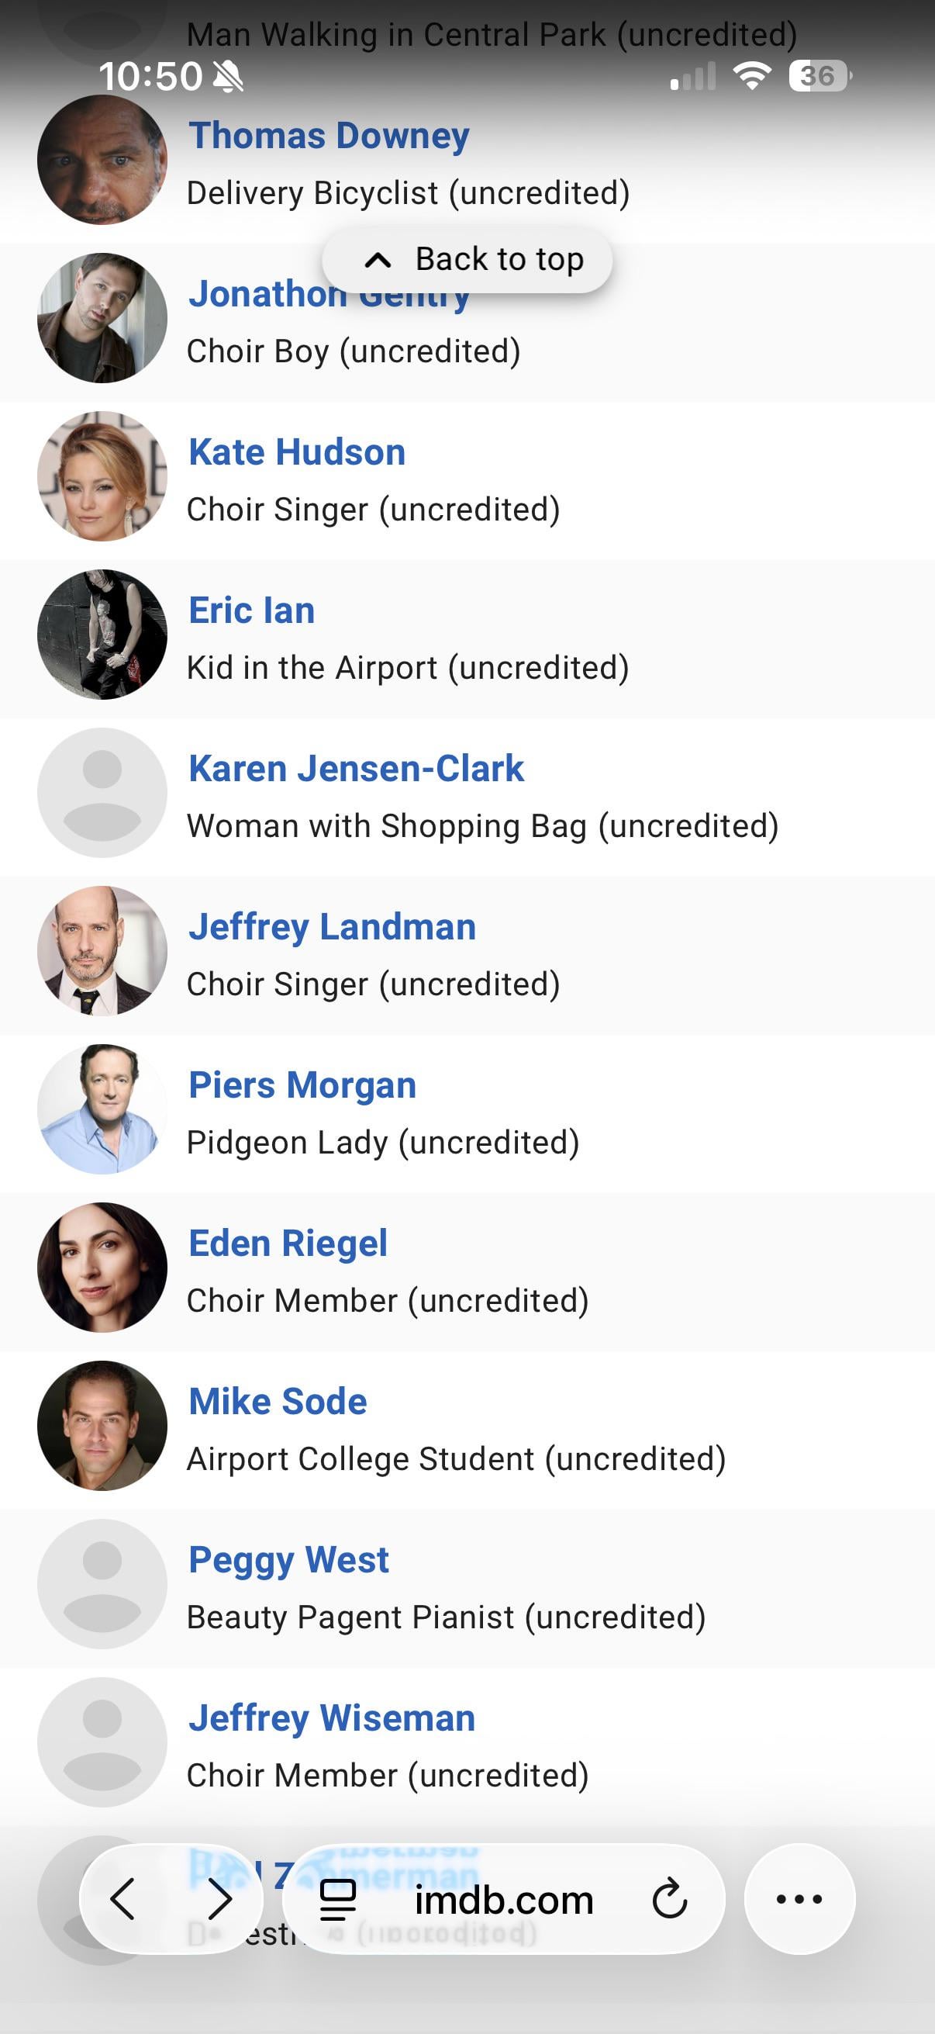Screen dimensions: 935x2034
Task: Open Thomas Downey's profile link
Action: click(x=329, y=136)
